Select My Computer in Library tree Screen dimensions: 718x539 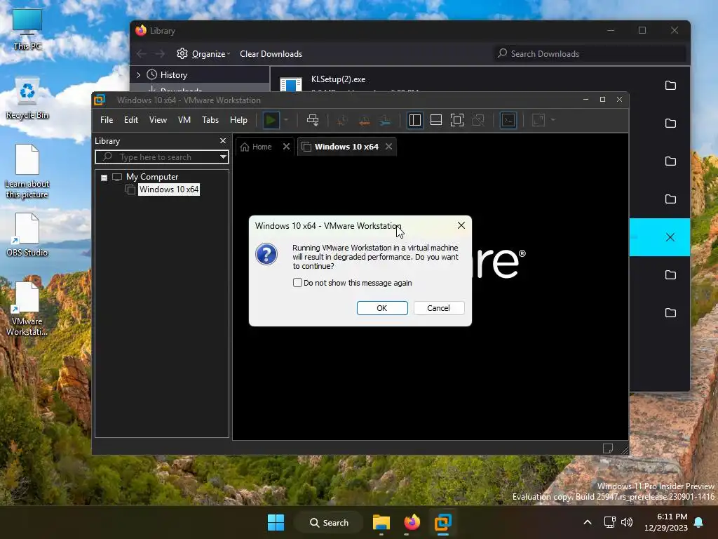pos(152,177)
